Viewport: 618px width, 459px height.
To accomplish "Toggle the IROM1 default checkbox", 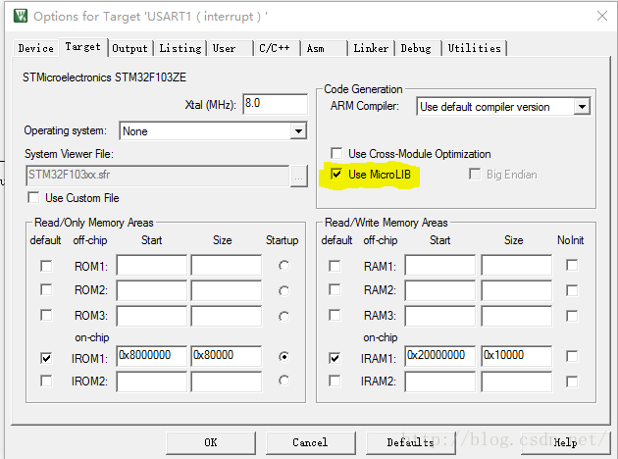I will click(x=46, y=358).
